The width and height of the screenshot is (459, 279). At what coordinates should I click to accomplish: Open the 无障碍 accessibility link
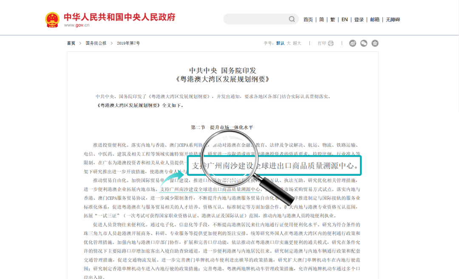click(393, 20)
